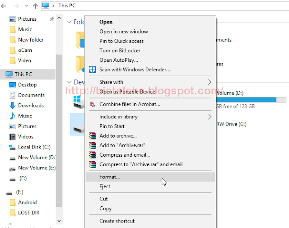Click the sidebar scroll up arrow
This screenshot has height=228, width=289.
tap(59, 18)
